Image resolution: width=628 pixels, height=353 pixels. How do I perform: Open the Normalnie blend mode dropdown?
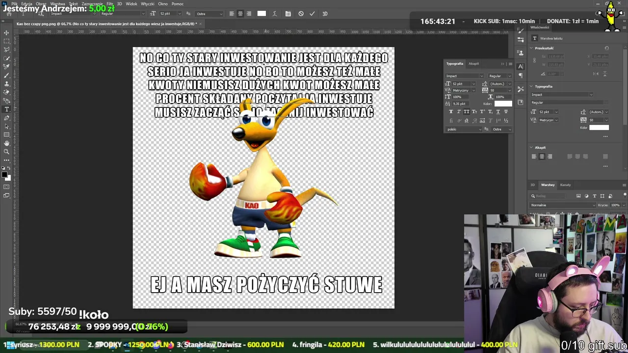click(562, 205)
